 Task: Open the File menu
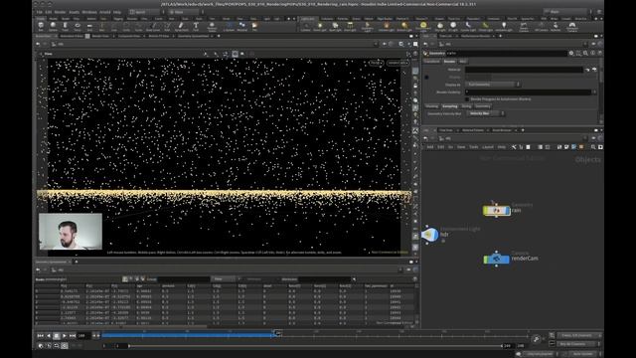point(40,12)
